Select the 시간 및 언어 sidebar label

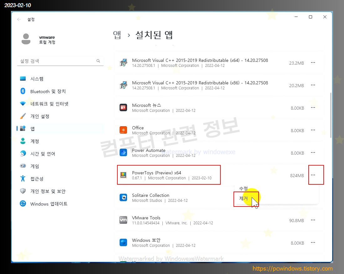point(43,154)
